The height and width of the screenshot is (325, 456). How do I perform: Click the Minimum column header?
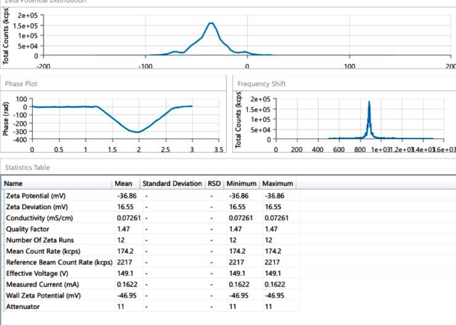(242, 184)
